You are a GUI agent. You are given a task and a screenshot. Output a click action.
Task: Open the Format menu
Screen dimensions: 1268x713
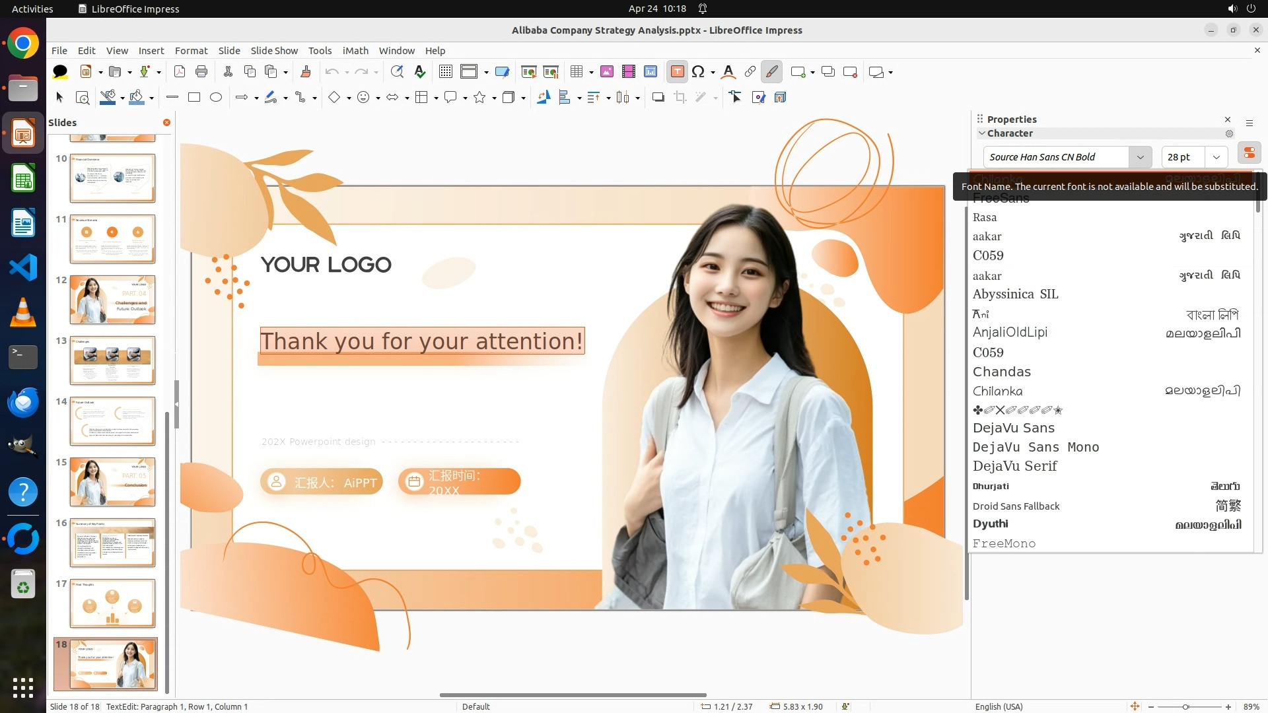[191, 51]
